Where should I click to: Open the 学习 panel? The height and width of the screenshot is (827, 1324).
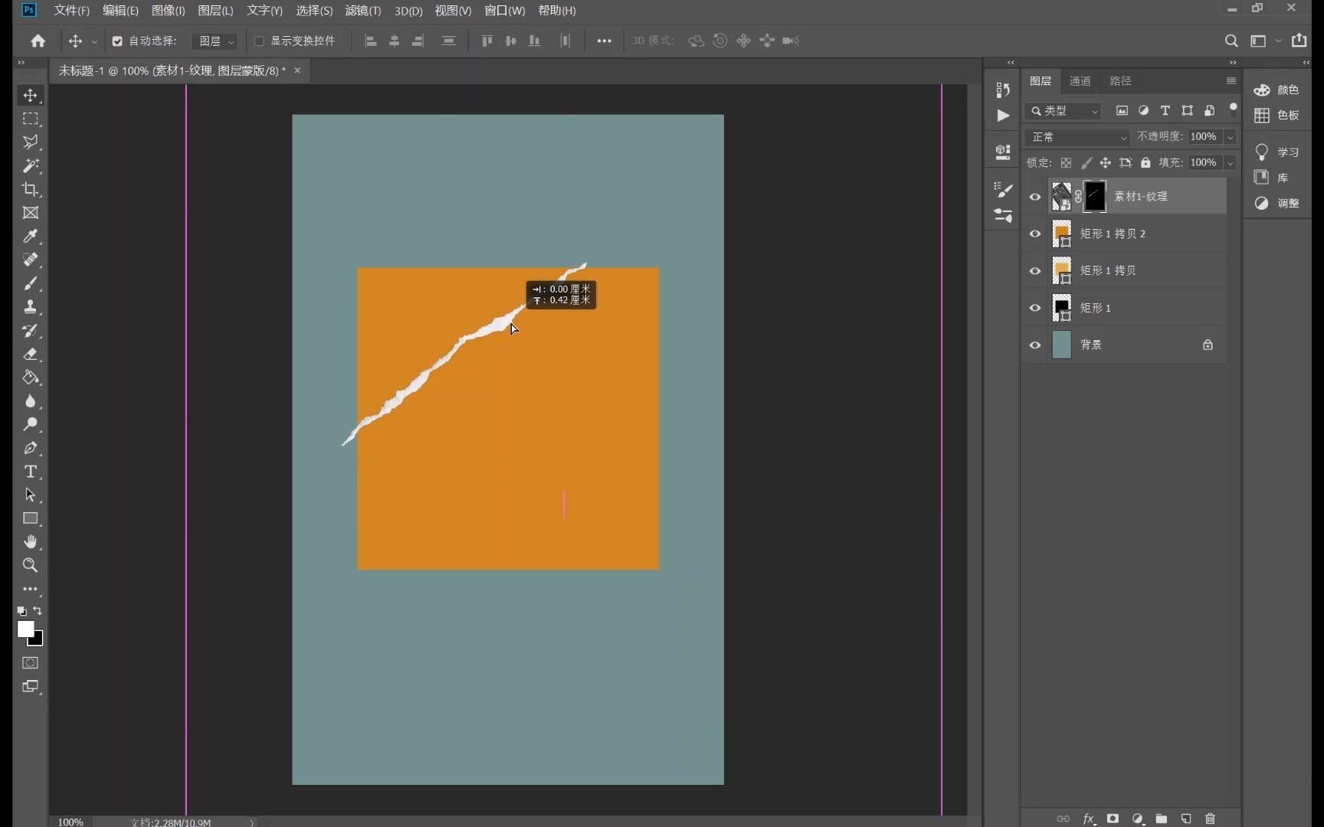(1276, 152)
